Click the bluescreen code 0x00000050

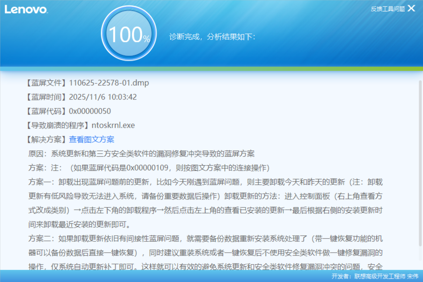tap(90, 111)
